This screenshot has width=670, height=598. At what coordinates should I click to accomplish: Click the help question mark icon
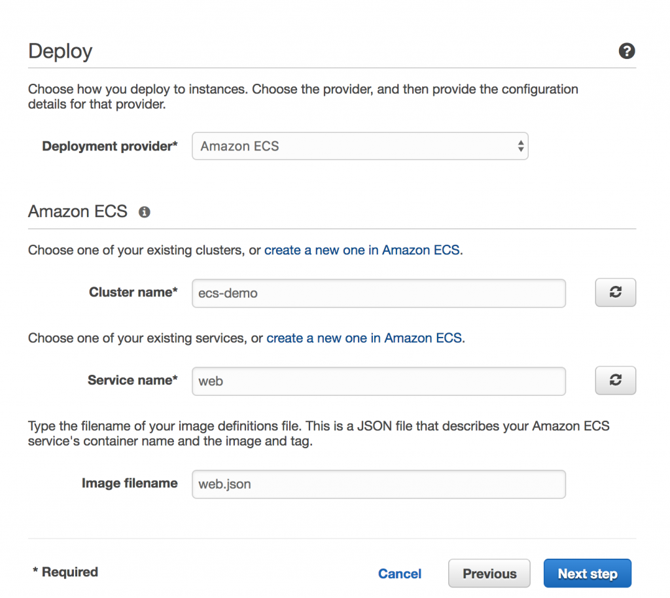pos(626,51)
